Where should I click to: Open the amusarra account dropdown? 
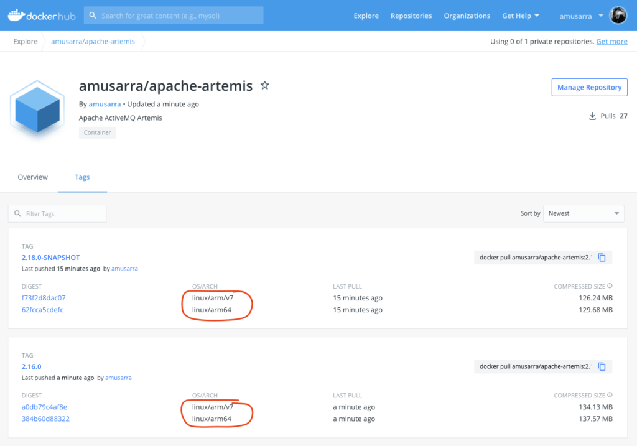[582, 16]
